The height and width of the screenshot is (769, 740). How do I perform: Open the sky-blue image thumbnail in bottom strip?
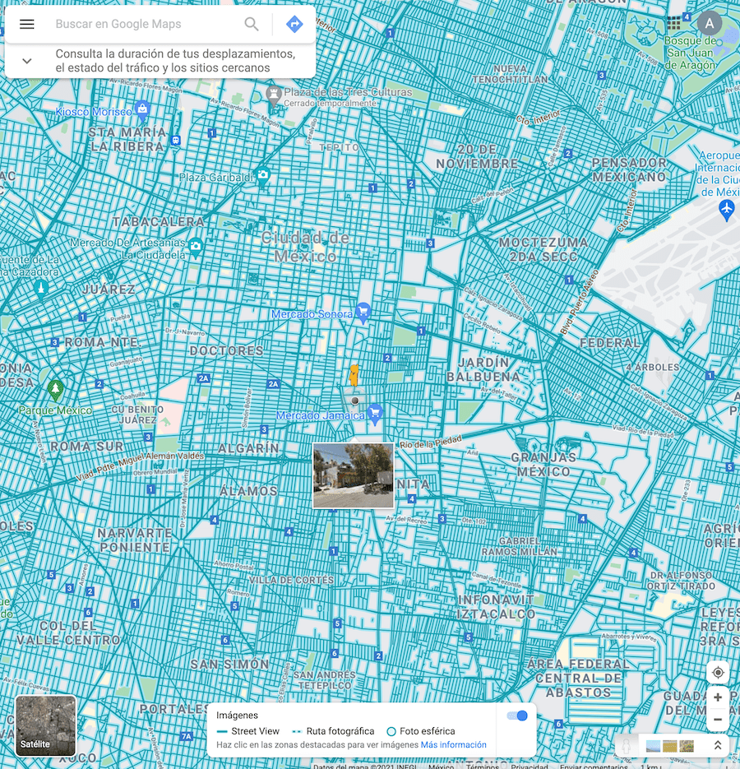(653, 746)
